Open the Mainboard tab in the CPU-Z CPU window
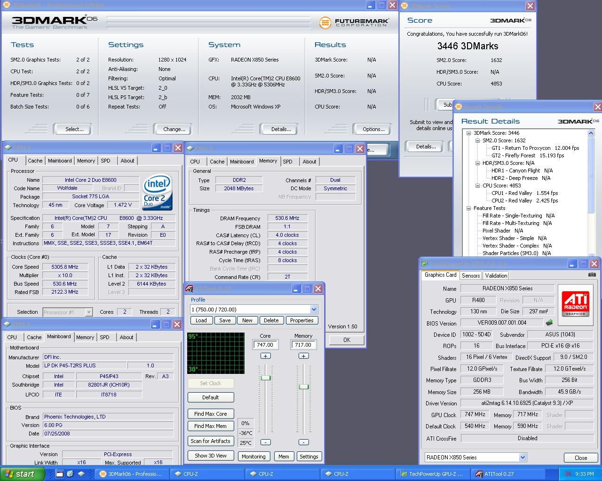This screenshot has height=481, width=602. [x=60, y=161]
